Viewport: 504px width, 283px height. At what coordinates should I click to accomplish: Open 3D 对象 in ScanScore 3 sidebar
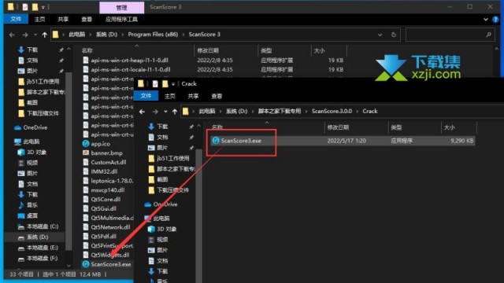pos(32,152)
